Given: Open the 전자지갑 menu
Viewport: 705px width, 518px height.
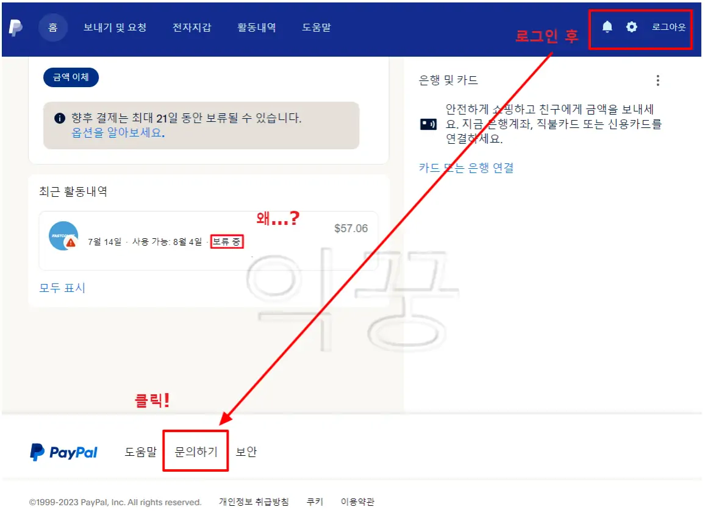Looking at the screenshot, I should pos(193,27).
